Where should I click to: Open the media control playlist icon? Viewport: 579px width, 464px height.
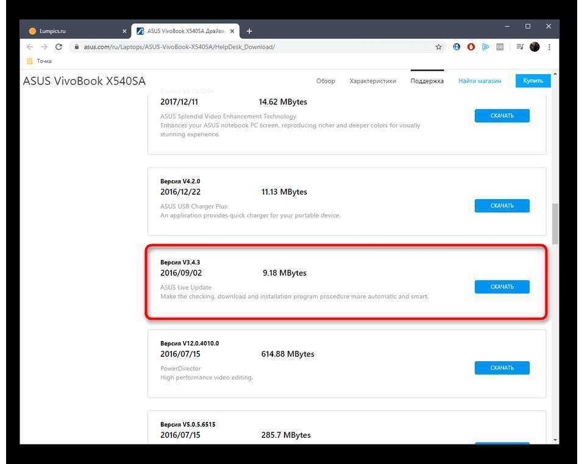coord(520,47)
